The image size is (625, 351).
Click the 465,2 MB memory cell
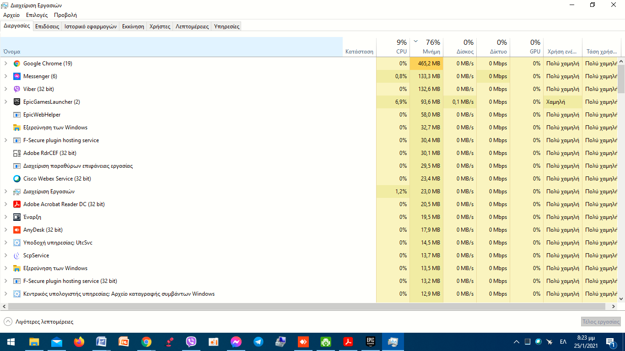click(426, 64)
